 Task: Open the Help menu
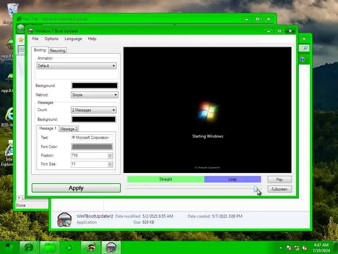coord(92,39)
